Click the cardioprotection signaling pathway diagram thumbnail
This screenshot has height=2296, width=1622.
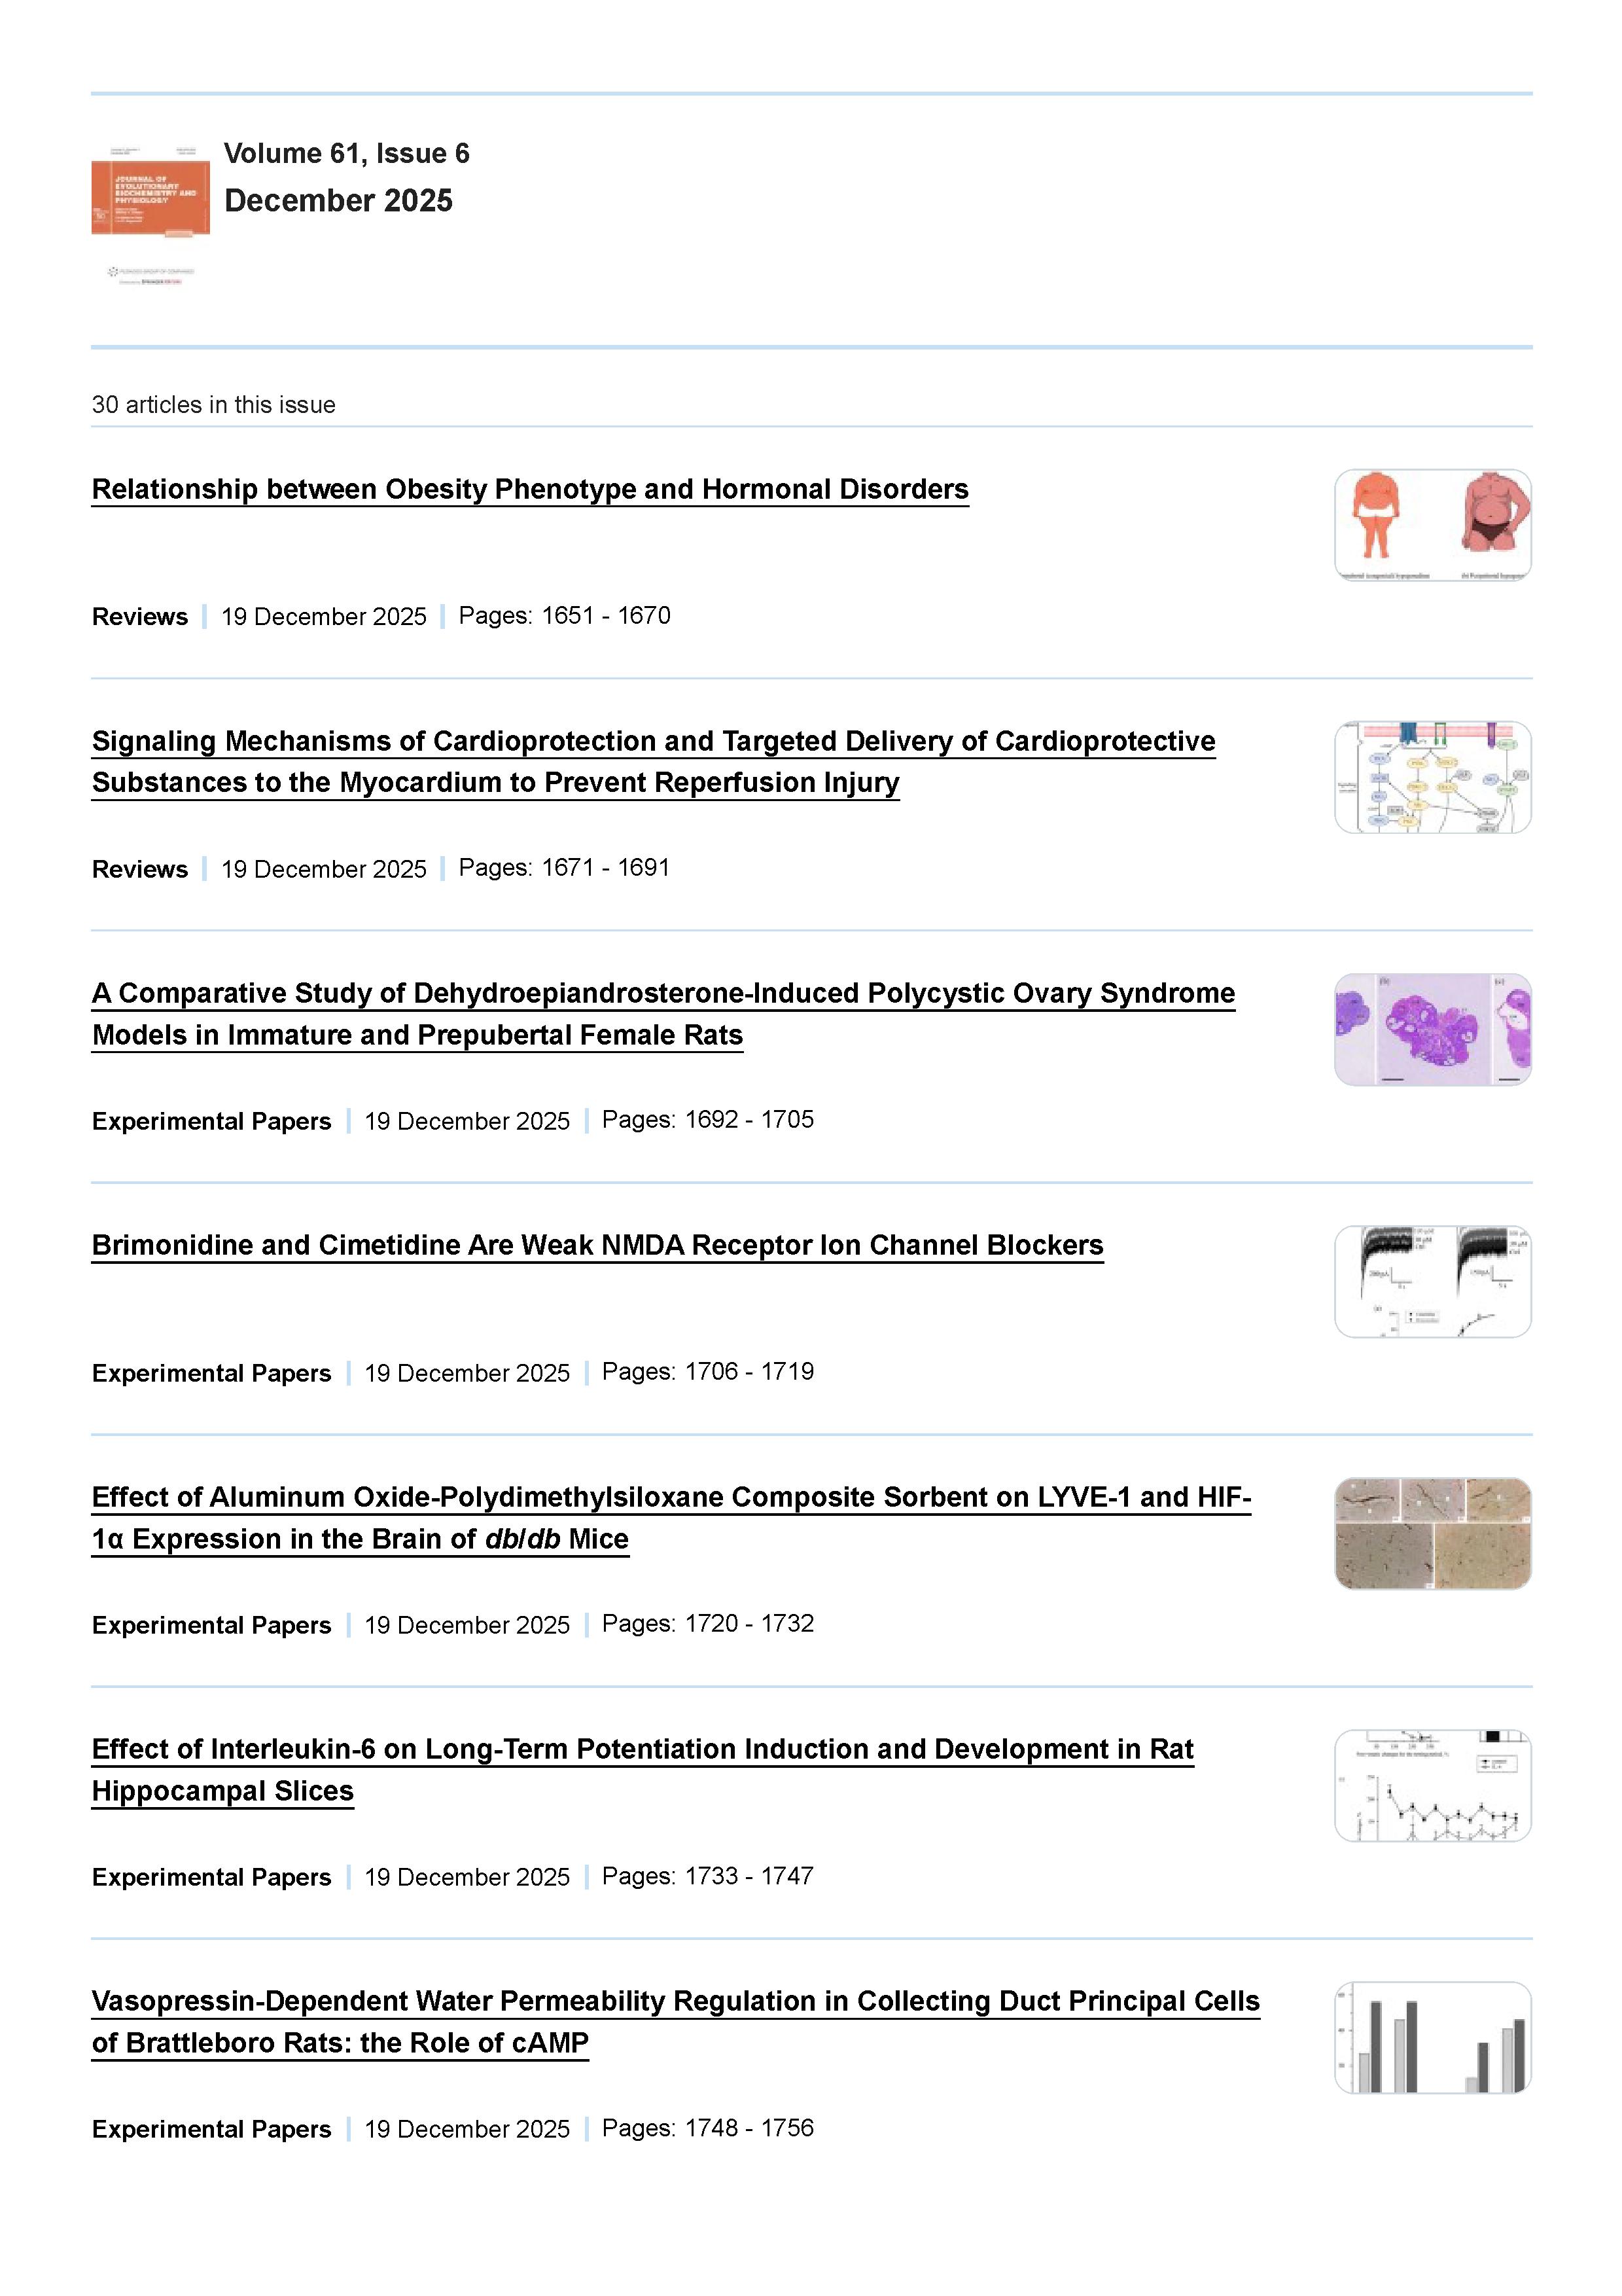(x=1432, y=777)
